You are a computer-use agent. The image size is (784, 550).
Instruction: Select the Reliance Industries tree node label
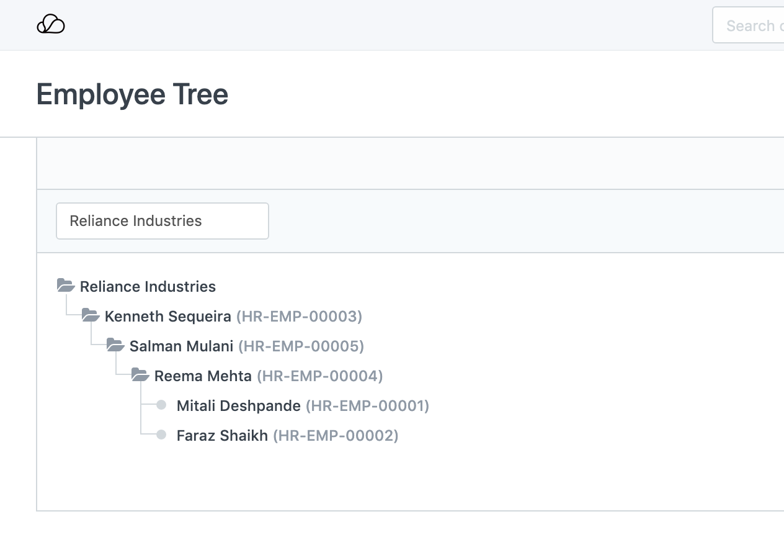click(148, 287)
